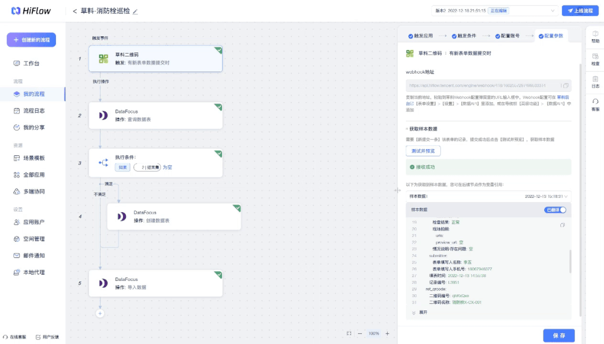Select the DataFocus 查询数据表 node

155,116
